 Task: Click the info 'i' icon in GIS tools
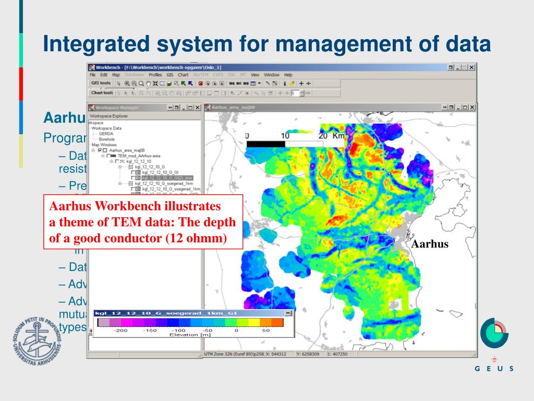(285, 84)
